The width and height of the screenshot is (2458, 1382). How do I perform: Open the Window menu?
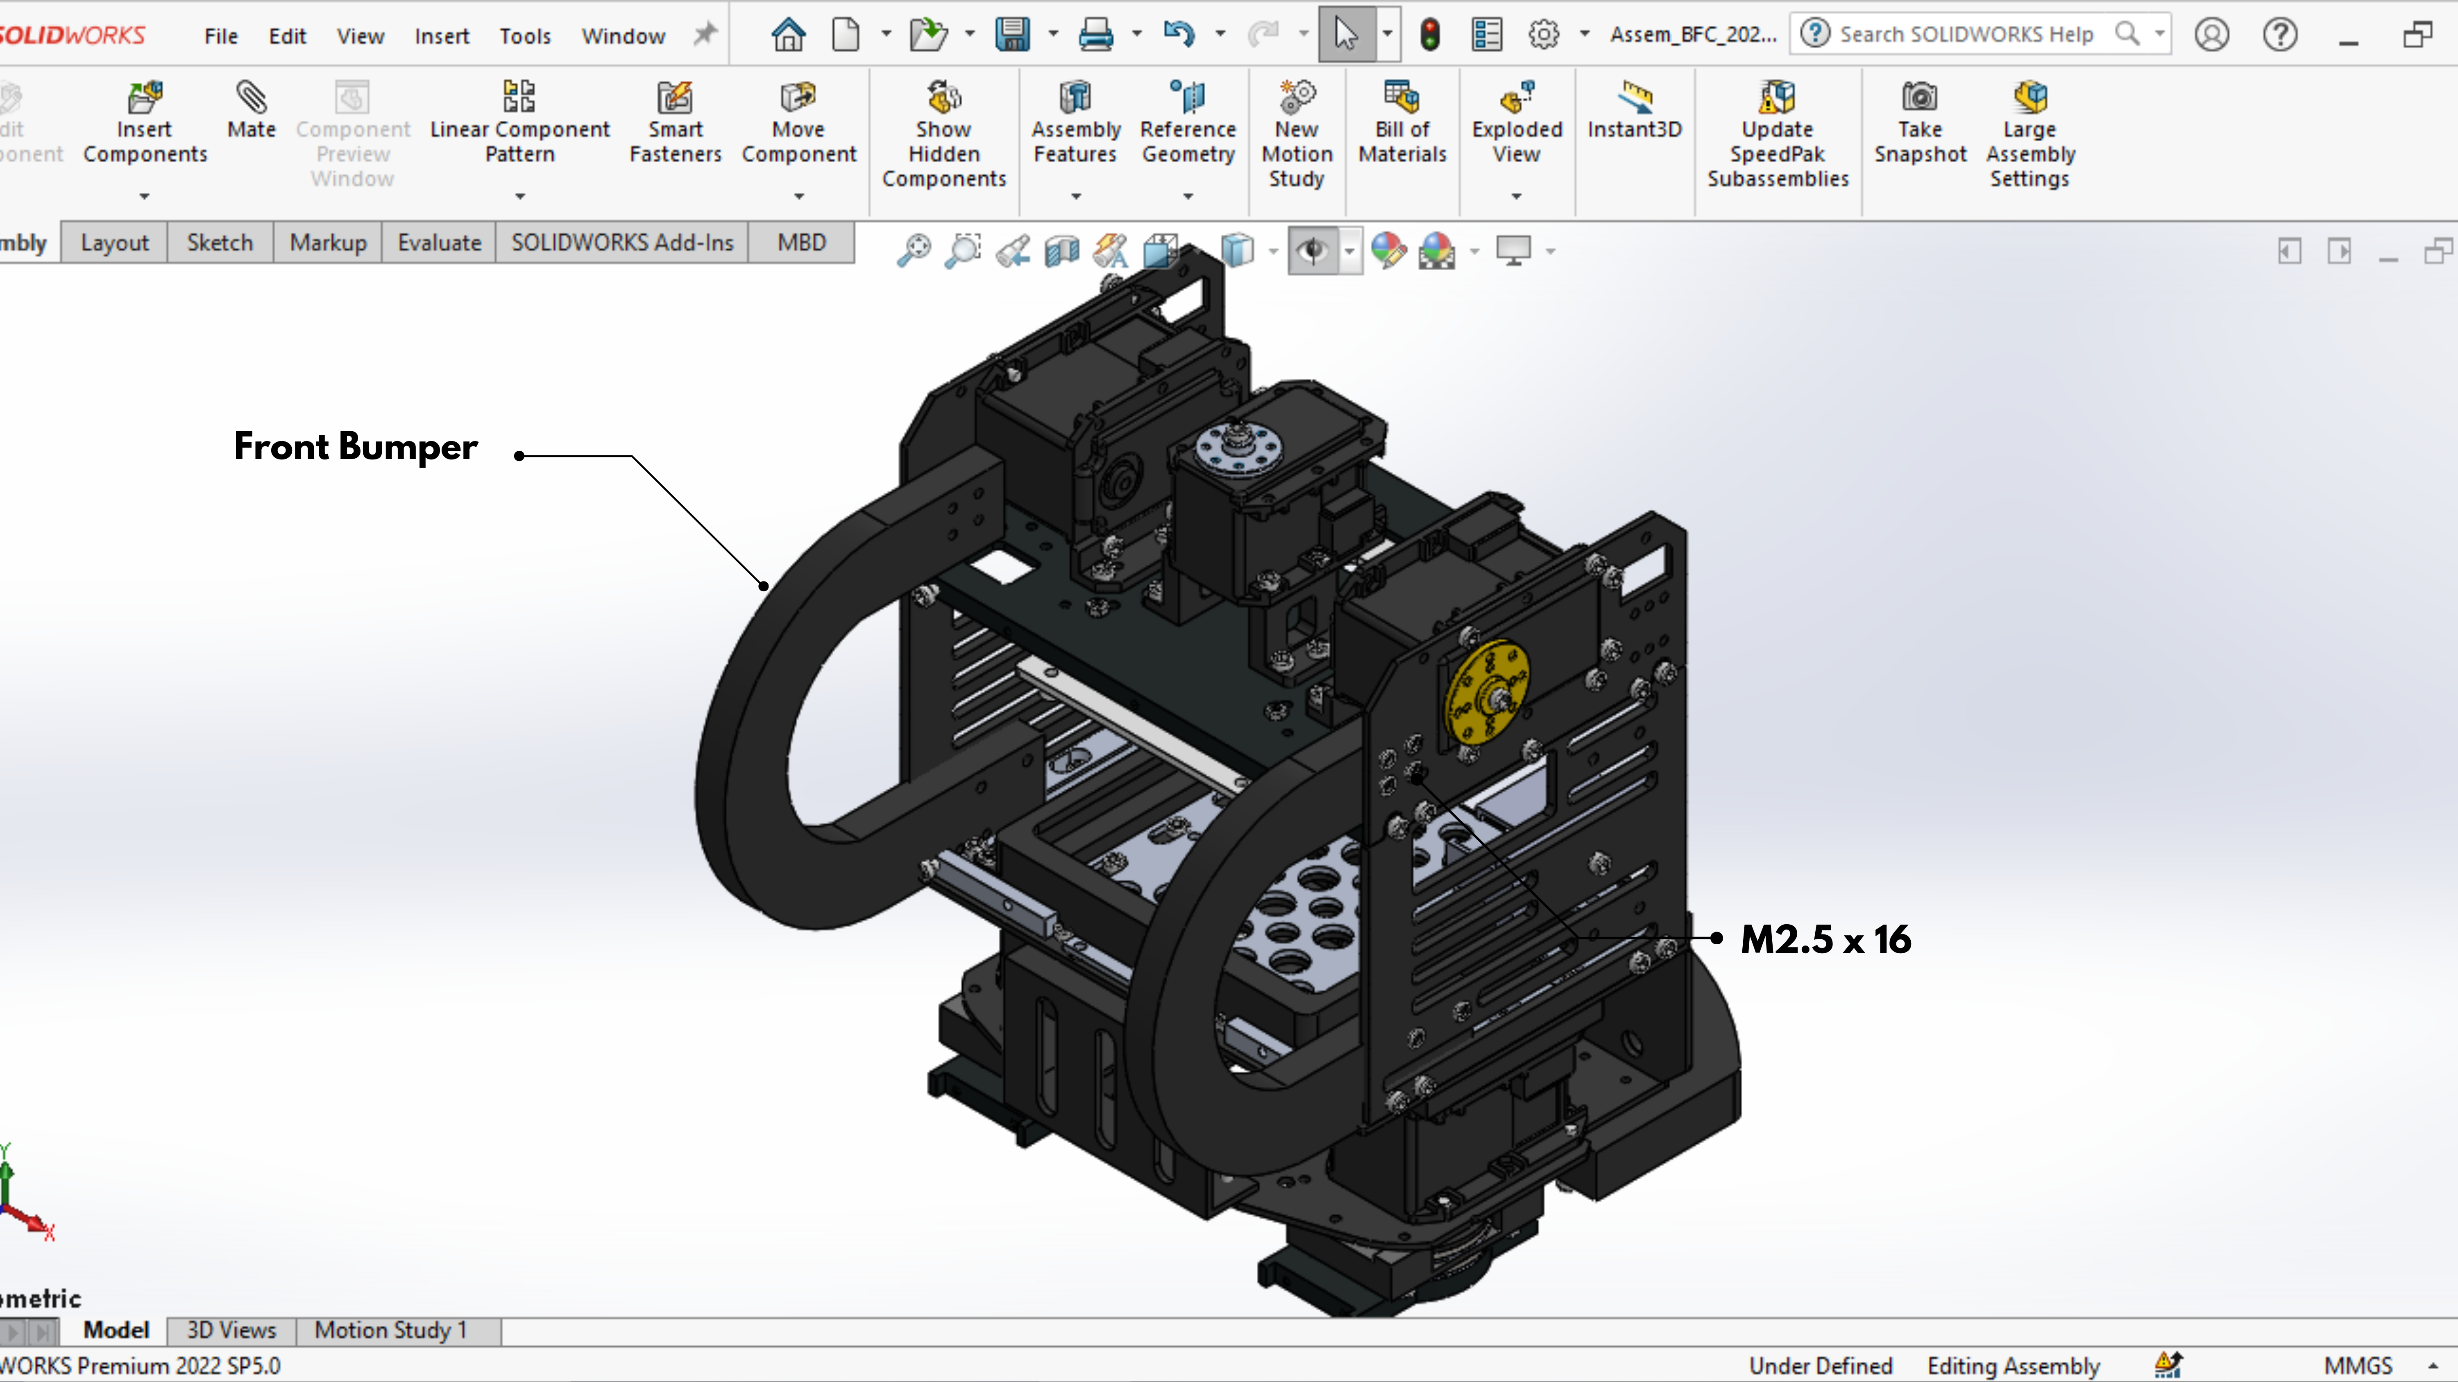[623, 36]
